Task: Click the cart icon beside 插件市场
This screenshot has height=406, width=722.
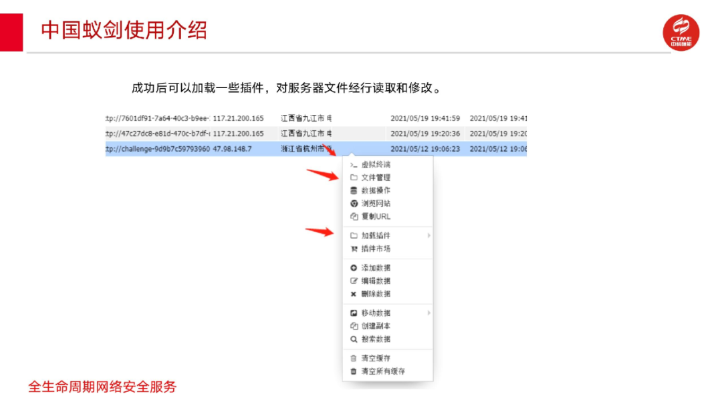Action: (354, 249)
